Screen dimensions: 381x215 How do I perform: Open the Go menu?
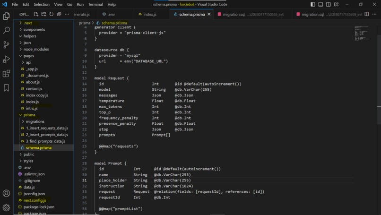[x=69, y=4]
